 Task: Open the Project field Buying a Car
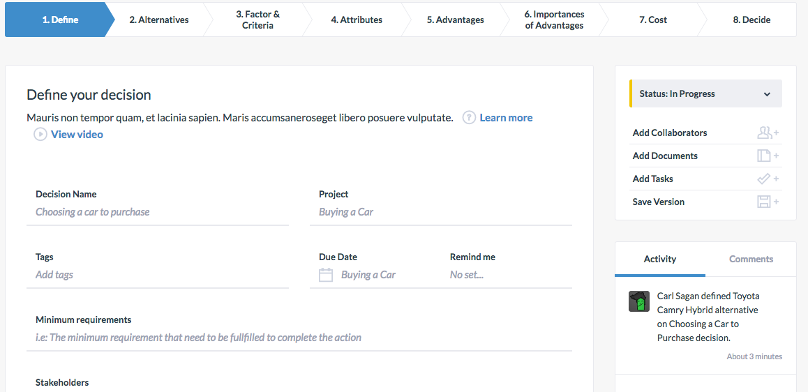click(441, 212)
